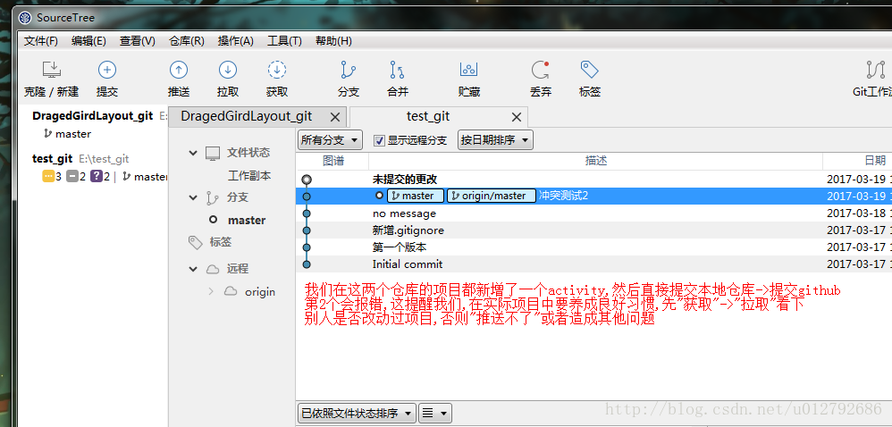This screenshot has width=892, height=427.
Task: Open the 编辑(E) menu
Action: (x=88, y=41)
